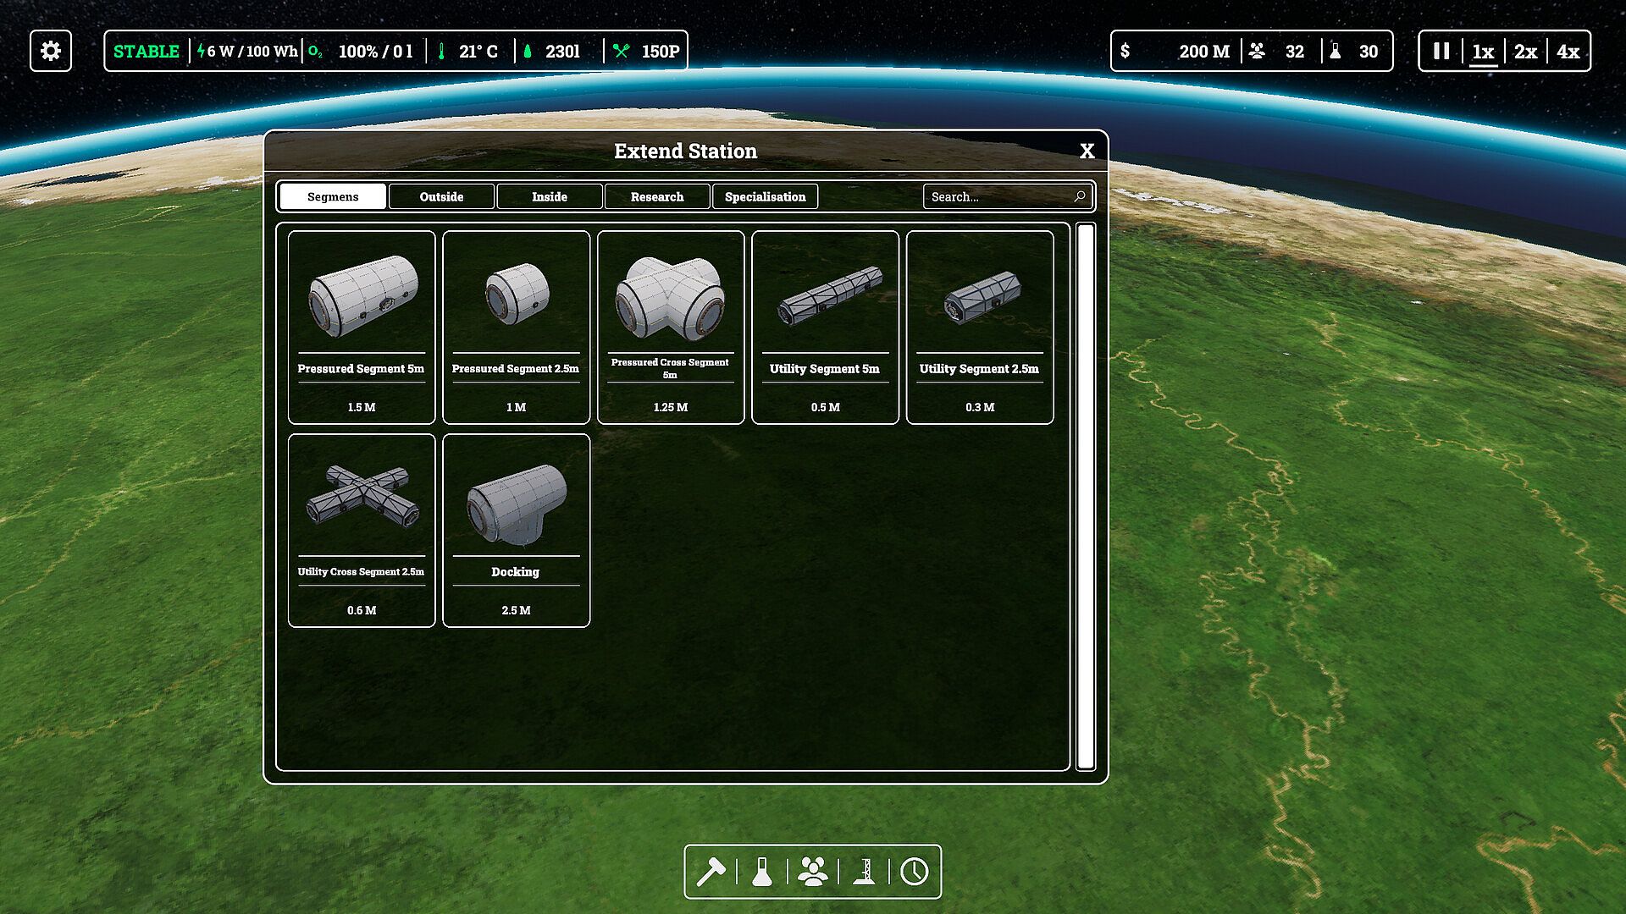Open the settings gear menu

(51, 51)
